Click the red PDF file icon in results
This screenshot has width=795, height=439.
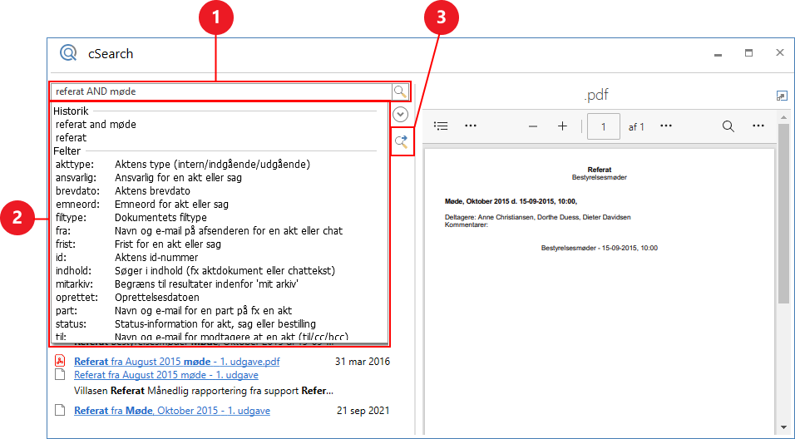60,362
